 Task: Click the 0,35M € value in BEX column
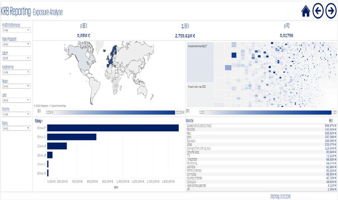click(332, 189)
